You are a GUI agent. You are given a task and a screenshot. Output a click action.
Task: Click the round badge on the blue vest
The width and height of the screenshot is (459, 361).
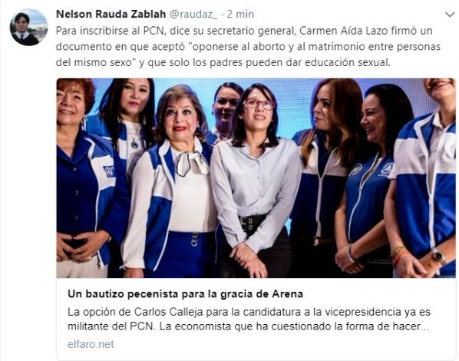tap(356, 170)
